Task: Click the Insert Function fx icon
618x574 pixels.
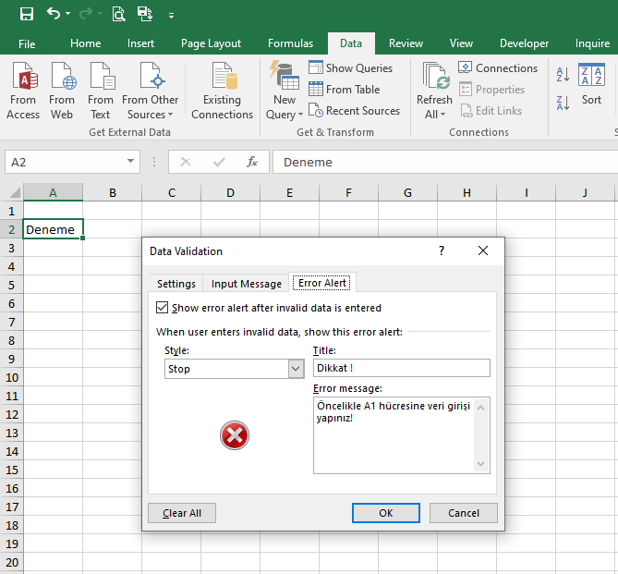Action: pos(252,162)
